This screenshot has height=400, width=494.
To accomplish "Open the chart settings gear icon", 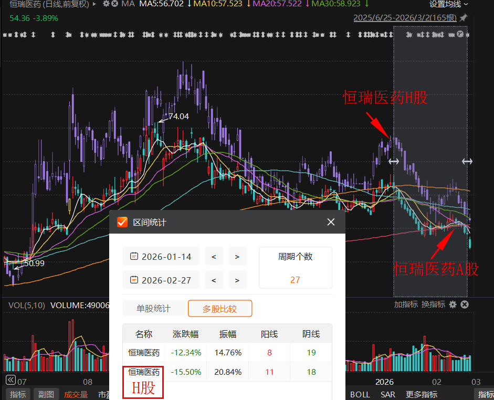I will point(106,4).
